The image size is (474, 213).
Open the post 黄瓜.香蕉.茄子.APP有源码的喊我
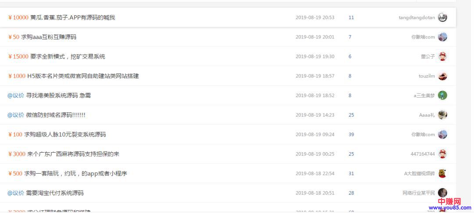[x=72, y=17]
